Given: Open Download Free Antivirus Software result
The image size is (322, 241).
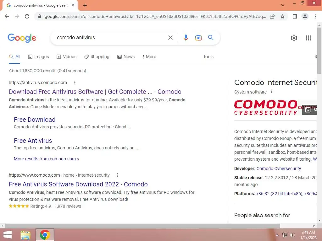Looking at the screenshot, I should tap(95, 92).
